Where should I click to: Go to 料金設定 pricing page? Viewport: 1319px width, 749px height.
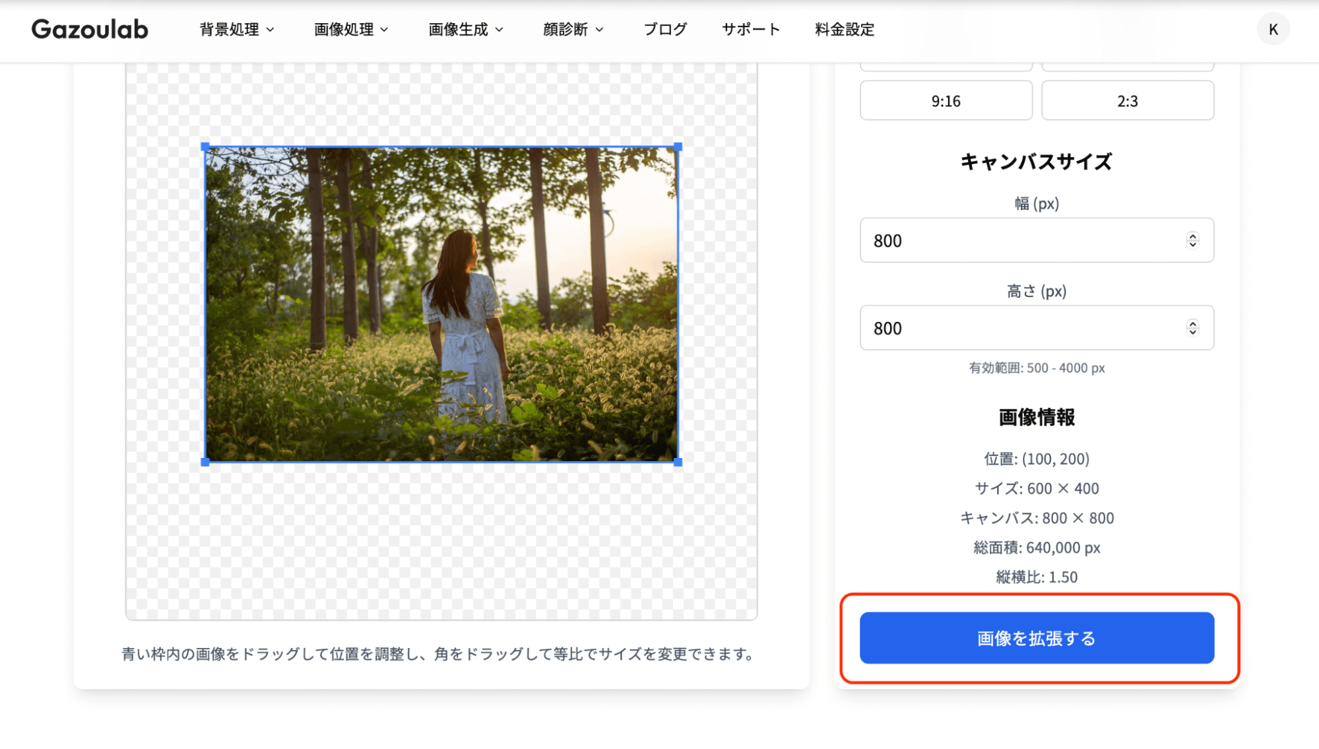(845, 29)
